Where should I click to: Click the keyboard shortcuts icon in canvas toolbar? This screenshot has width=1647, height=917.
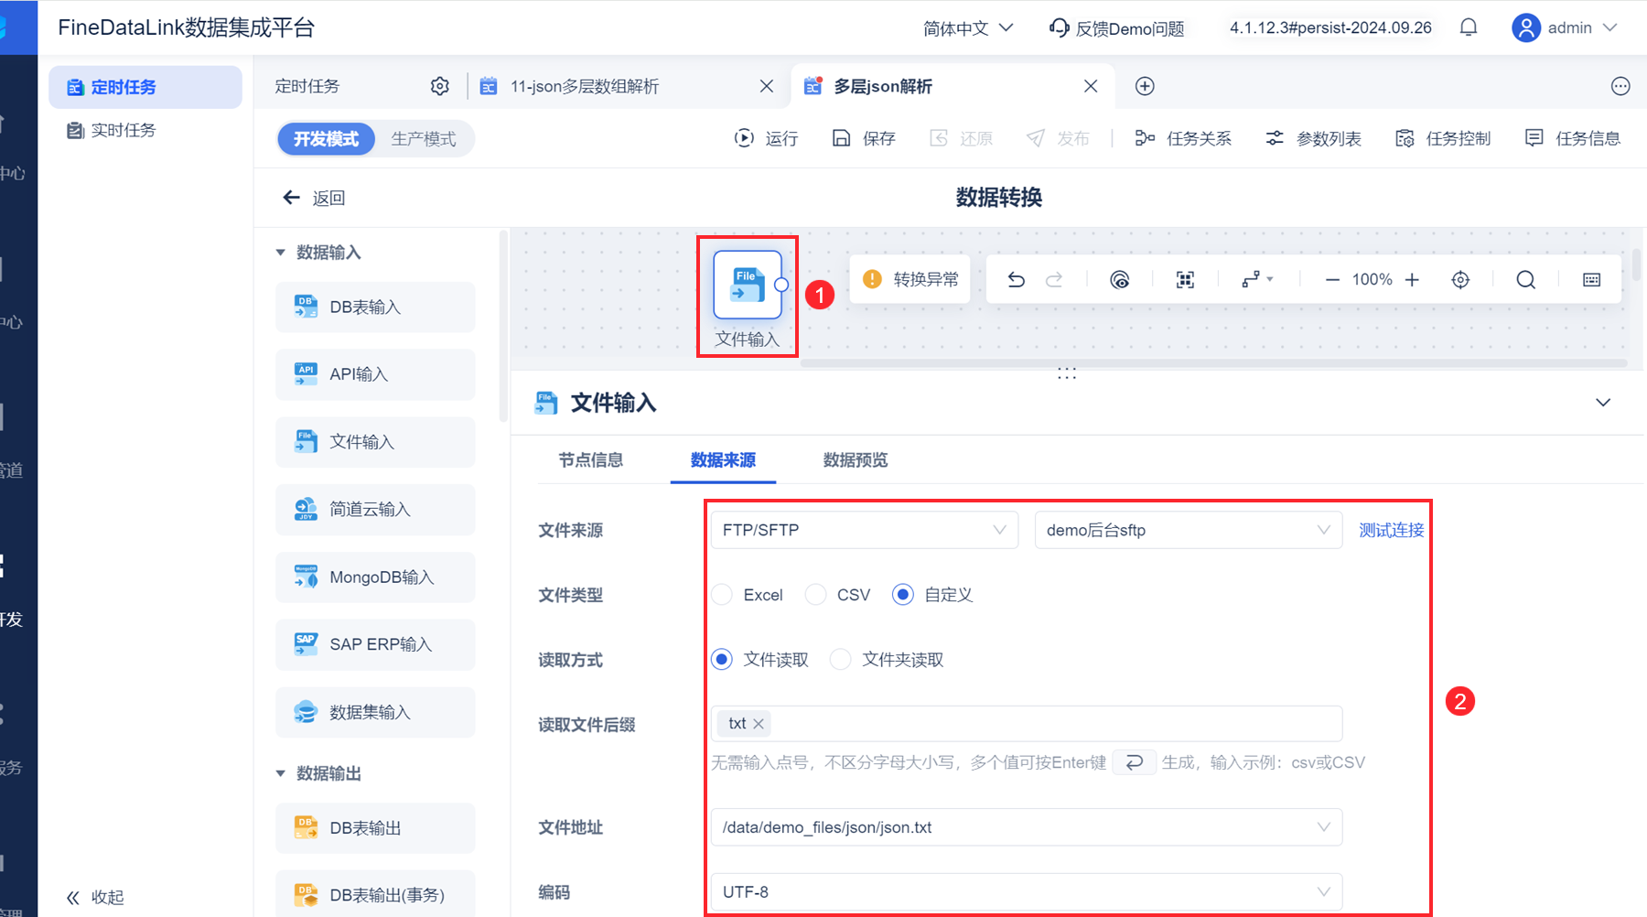(x=1592, y=279)
